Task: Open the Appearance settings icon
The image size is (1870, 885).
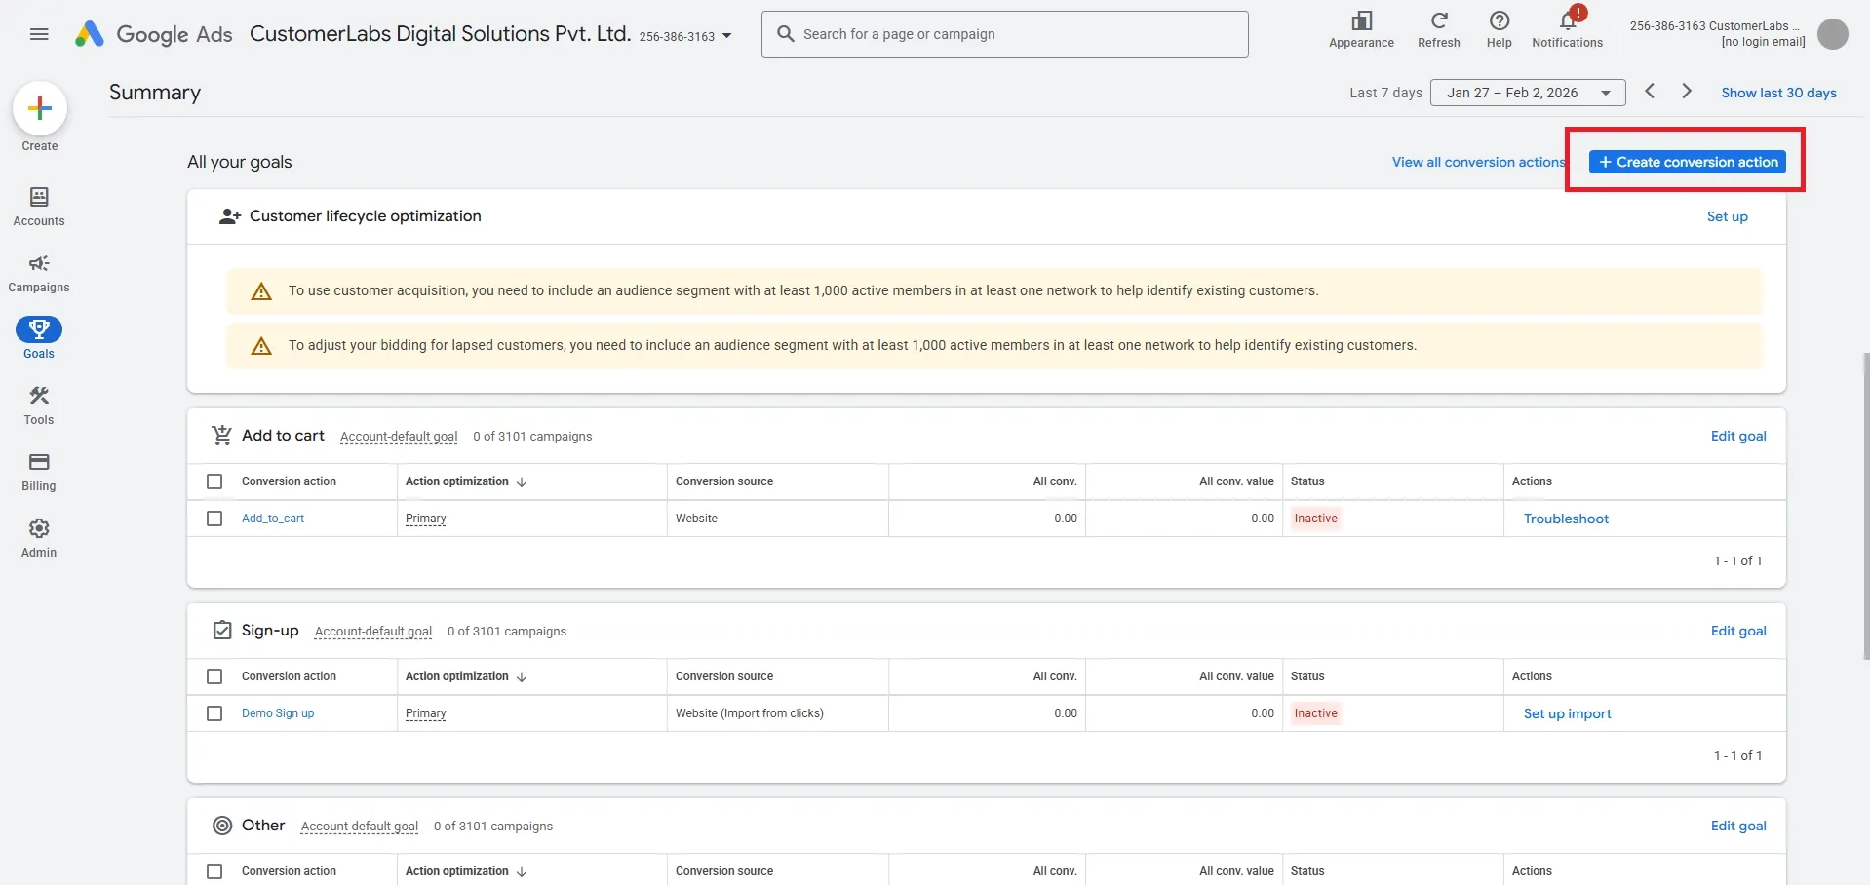Action: pos(1361,21)
